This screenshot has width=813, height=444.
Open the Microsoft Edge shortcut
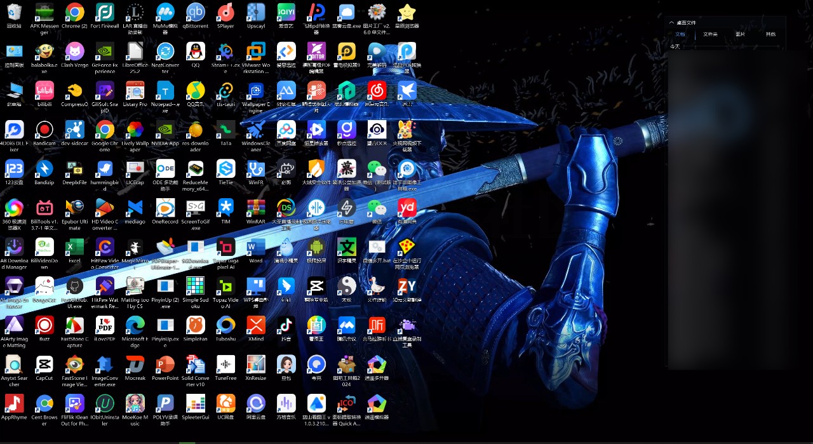point(135,326)
